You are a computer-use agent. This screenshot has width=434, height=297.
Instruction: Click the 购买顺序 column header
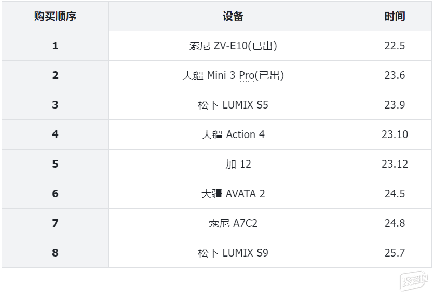click(x=55, y=16)
